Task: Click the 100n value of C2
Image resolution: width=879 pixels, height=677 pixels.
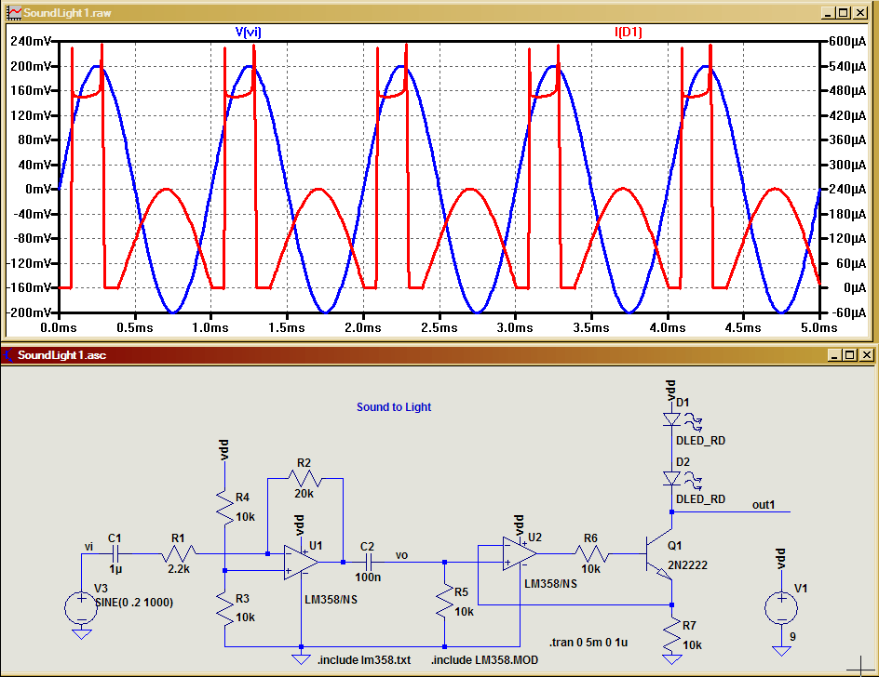Action: (368, 577)
